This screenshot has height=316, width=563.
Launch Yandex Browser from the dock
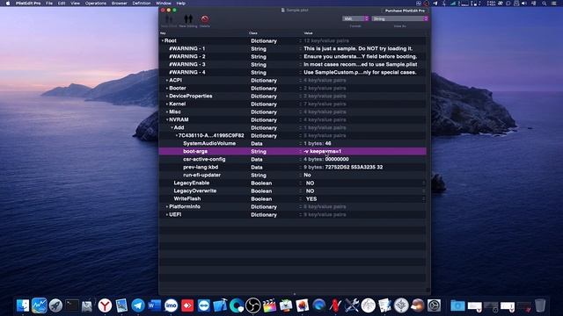(x=105, y=305)
